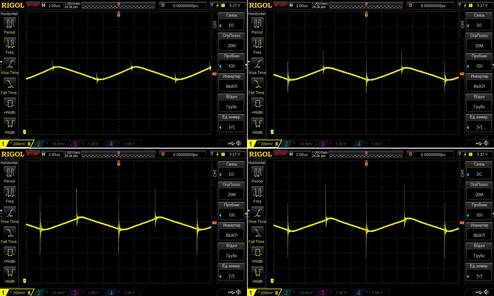
Task: Select -Width measurement icon in top-right scope
Action: click(x=257, y=124)
